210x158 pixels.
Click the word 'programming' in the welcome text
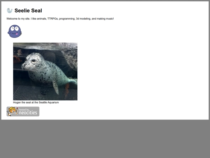click(x=67, y=19)
